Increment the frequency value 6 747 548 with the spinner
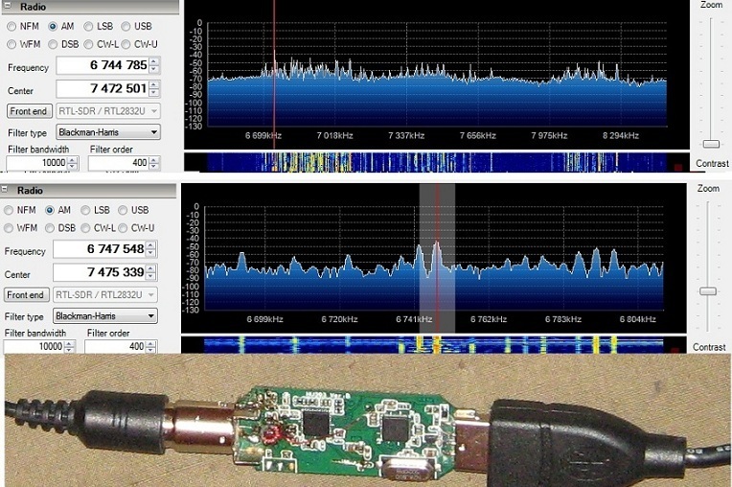Screen dimensions: 732x487 pyautogui.click(x=151, y=245)
